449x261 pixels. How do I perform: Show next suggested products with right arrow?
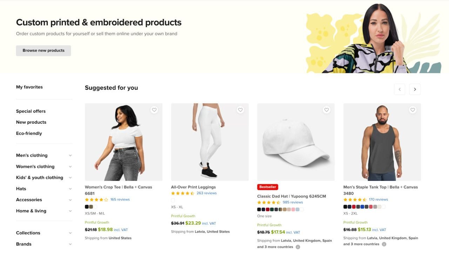coord(415,89)
